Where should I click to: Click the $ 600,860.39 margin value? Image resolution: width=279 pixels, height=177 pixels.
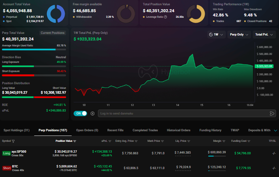coord(217,152)
